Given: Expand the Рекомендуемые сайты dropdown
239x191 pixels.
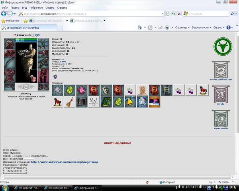Looking at the screenshot, I should pyautogui.click(x=104, y=21).
